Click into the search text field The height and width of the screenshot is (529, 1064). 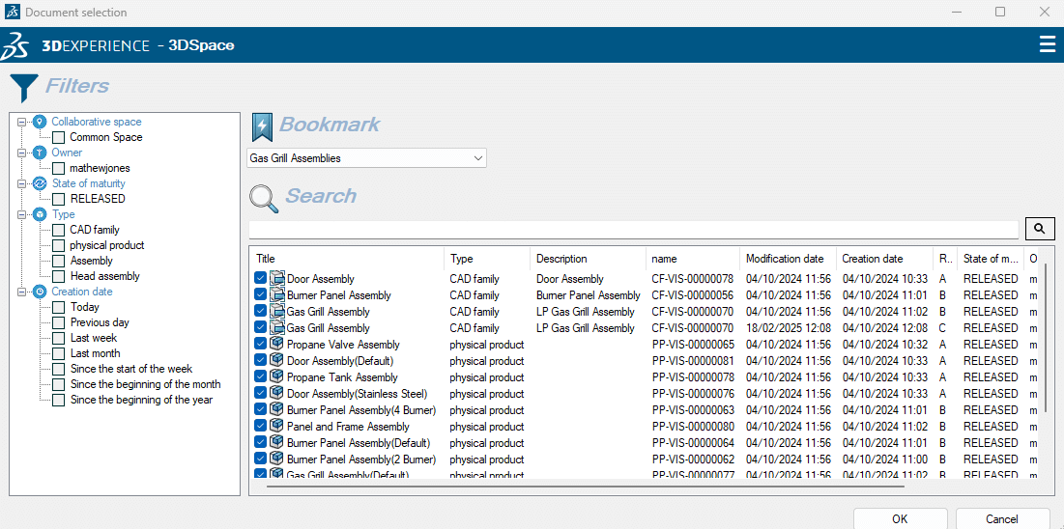634,229
